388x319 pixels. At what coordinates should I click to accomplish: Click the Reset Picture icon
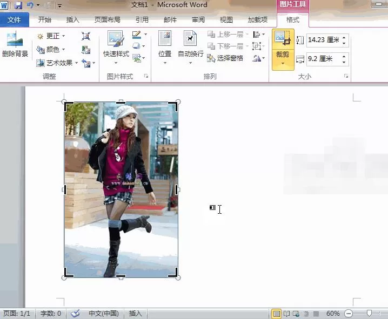[86, 63]
